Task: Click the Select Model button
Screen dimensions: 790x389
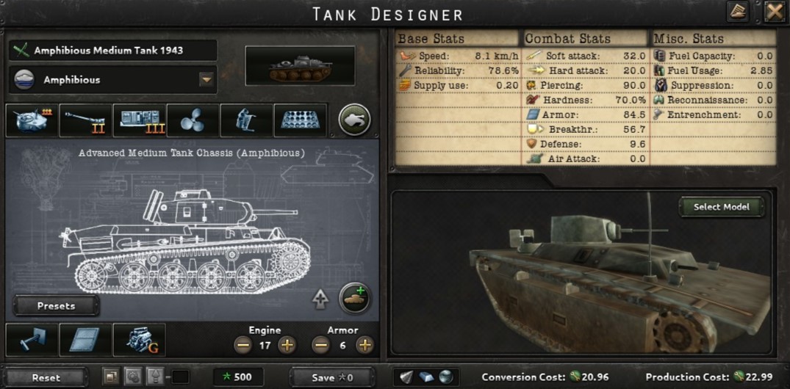Action: (x=722, y=207)
